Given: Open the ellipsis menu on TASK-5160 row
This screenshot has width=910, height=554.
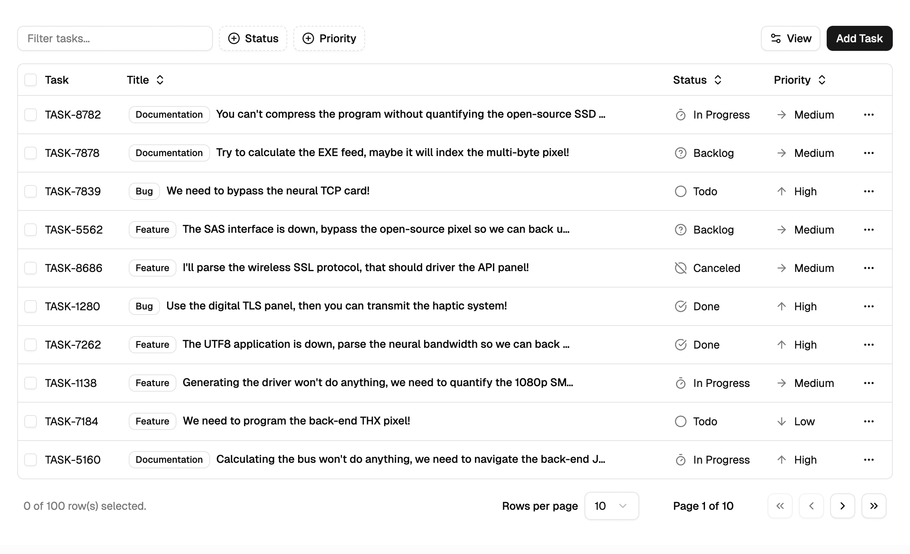Looking at the screenshot, I should pos(869,460).
